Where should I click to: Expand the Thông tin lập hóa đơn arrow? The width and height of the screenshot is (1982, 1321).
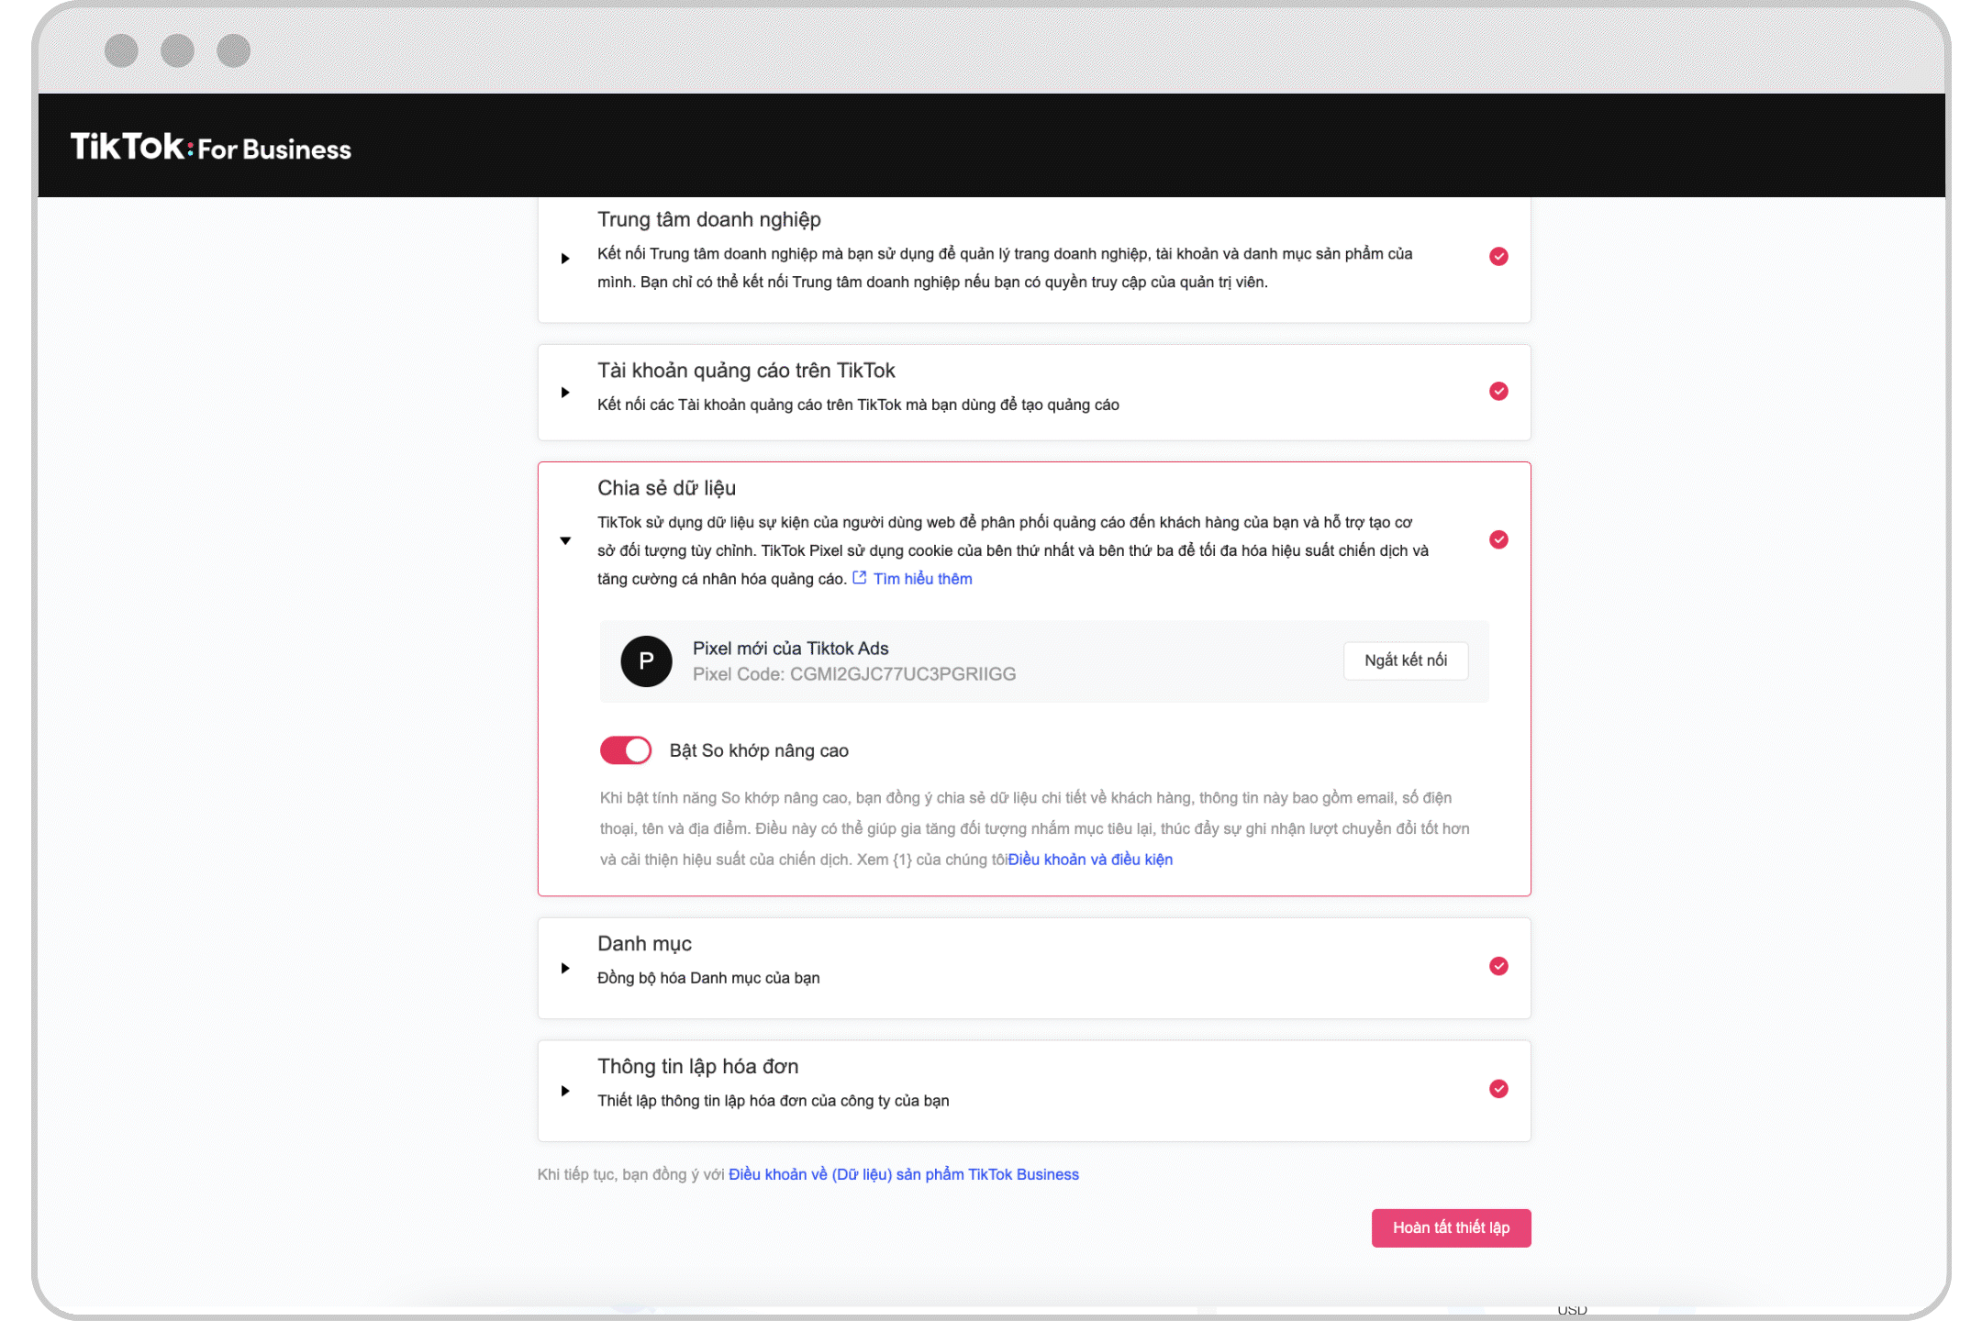565,1091
